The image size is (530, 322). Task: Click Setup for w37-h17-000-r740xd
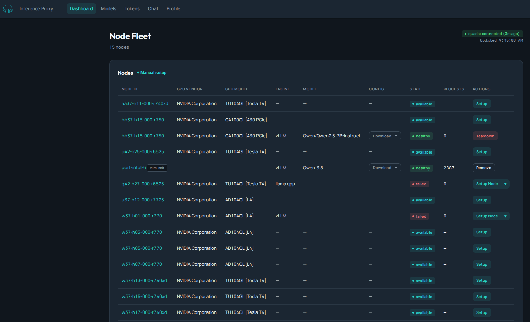coord(482,312)
